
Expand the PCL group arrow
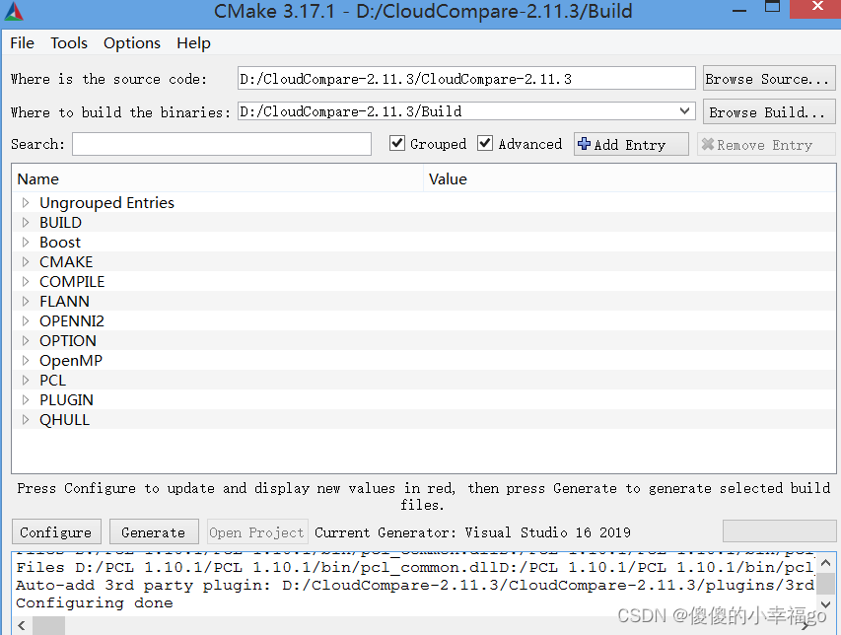(x=26, y=381)
